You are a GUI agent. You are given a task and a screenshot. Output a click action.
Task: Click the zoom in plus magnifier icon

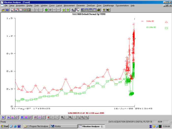point(83,117)
